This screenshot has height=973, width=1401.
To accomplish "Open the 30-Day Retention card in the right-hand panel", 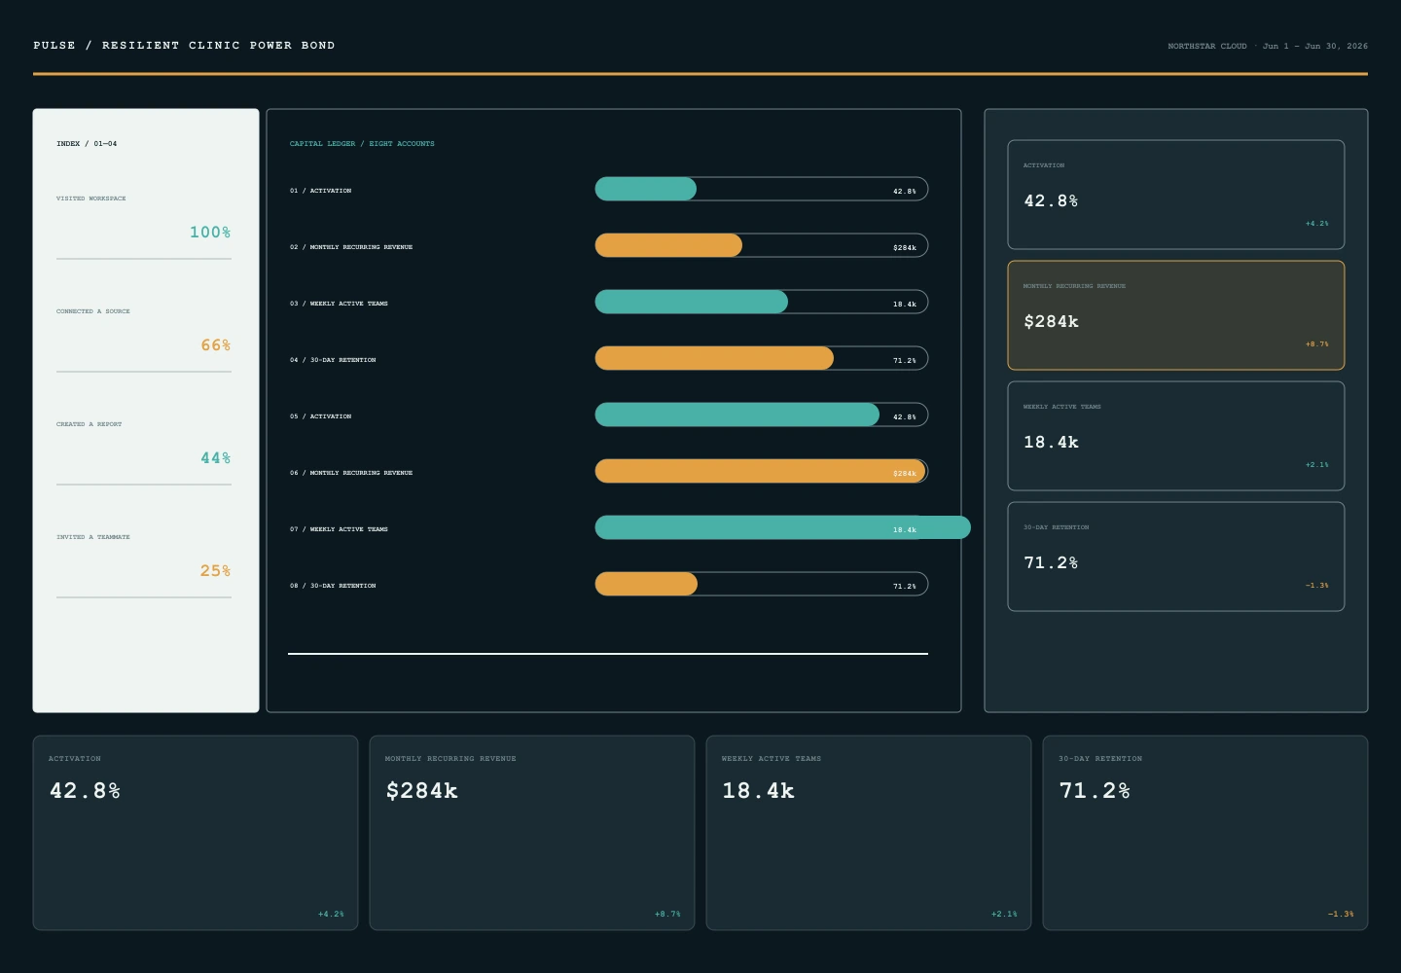I will (x=1176, y=557).
